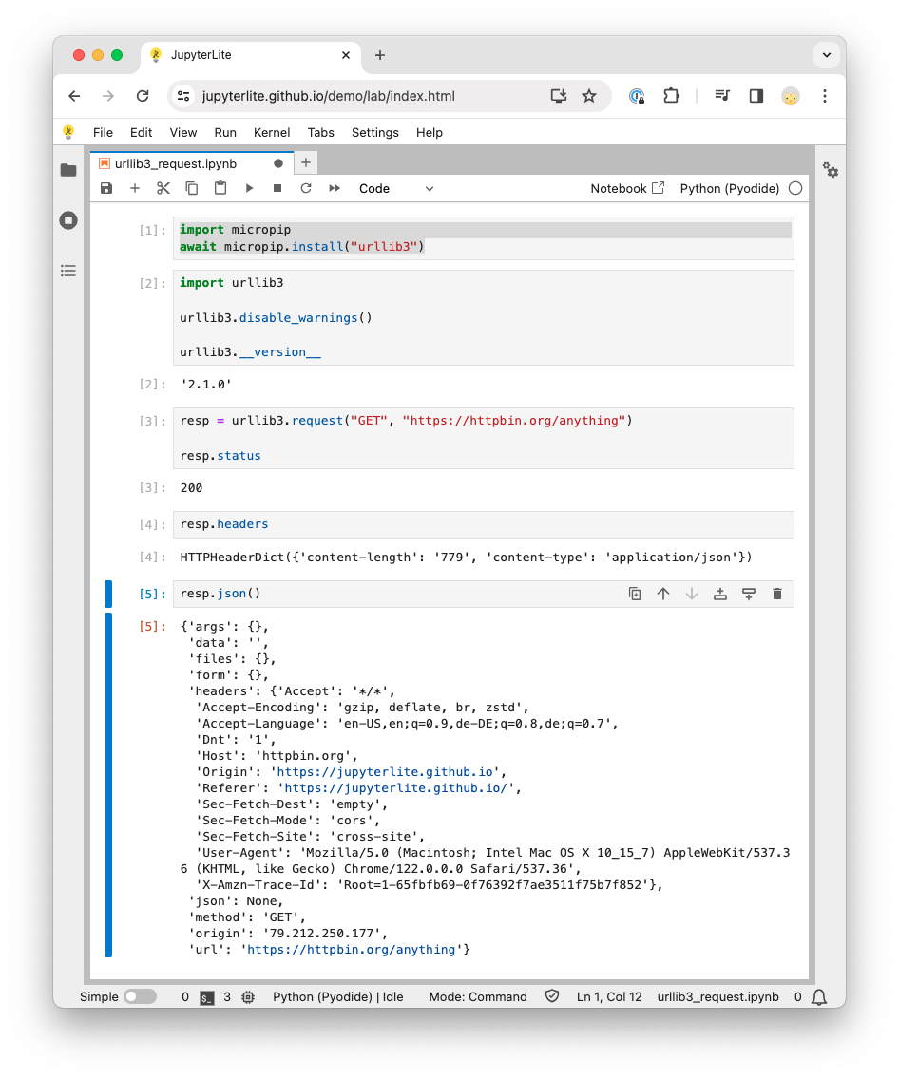899x1078 pixels.
Task: Follow the https://jupyterlite.github.io Origin link
Action: click(385, 772)
